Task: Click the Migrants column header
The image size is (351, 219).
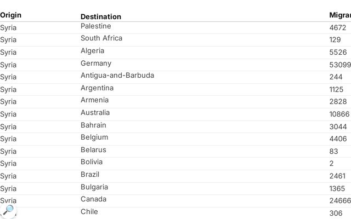Action: (340, 15)
